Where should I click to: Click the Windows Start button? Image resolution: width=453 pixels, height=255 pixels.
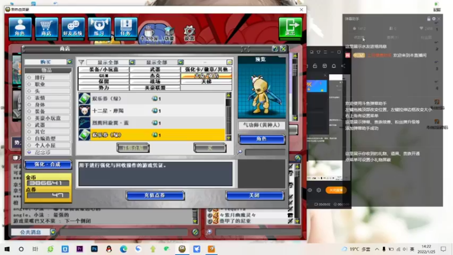coord(7,249)
